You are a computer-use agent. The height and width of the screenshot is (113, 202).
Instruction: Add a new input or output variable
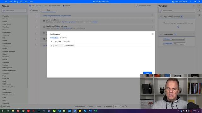click(x=178, y=27)
